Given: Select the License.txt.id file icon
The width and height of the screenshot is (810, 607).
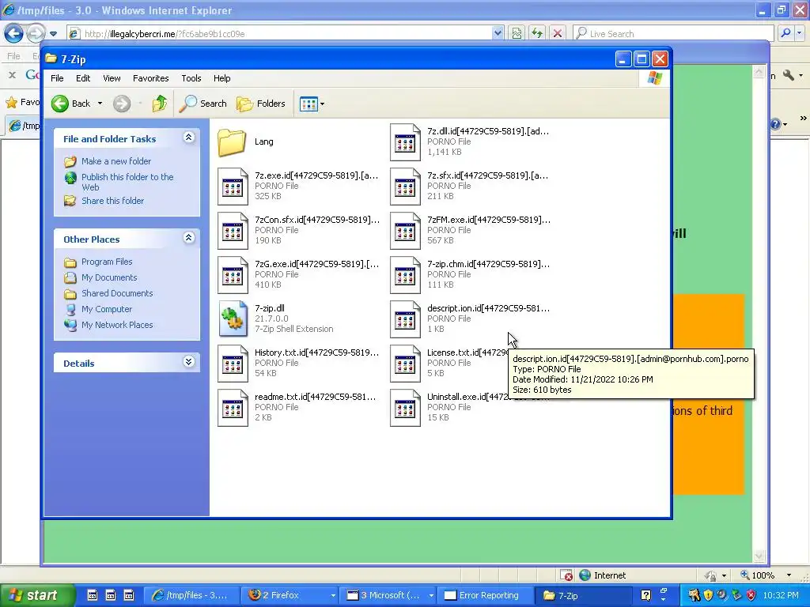Looking at the screenshot, I should [405, 364].
